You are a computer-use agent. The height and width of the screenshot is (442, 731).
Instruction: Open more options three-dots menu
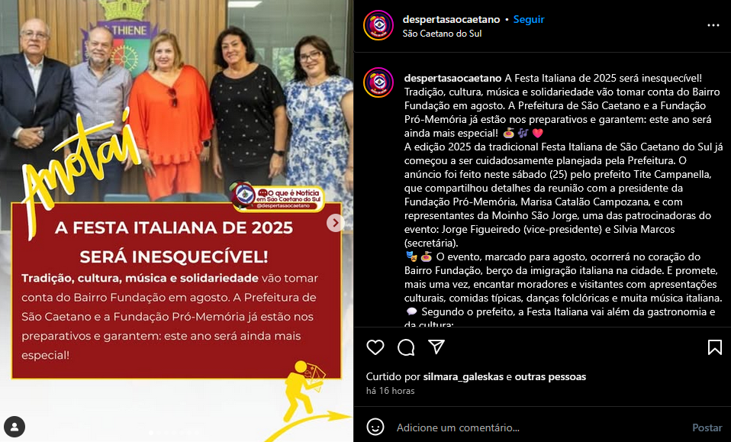coord(713,25)
